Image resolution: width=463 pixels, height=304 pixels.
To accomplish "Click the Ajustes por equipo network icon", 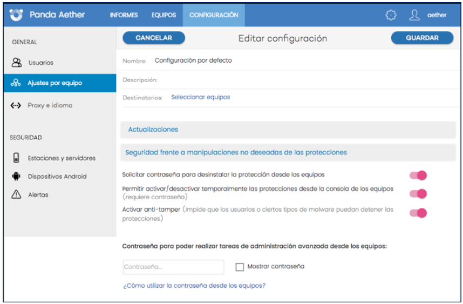I will (16, 83).
